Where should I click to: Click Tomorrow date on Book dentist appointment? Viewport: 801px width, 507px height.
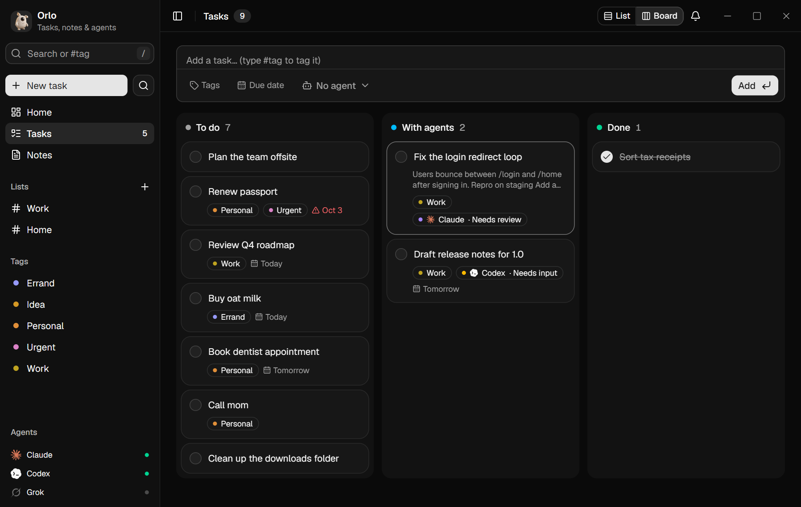pos(287,370)
